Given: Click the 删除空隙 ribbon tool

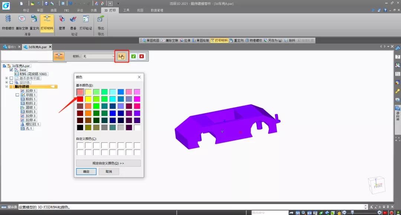Looking at the screenshot, I should [x=22, y=23].
